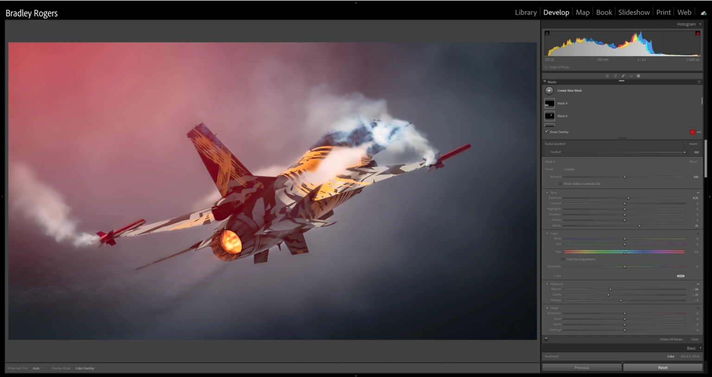Open the Edit sliders tool icon
712x377 pixels.
click(x=607, y=76)
